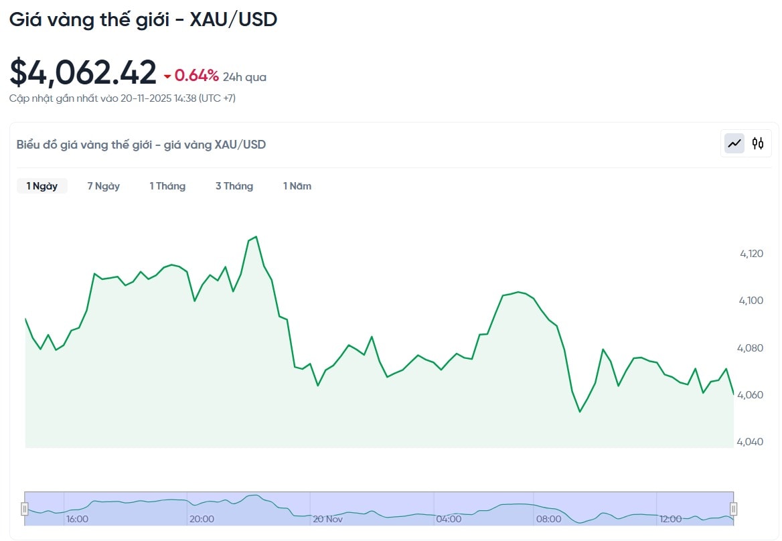This screenshot has width=782, height=541.
Task: Click the red down-arrow beside 0.64%
Action: point(167,76)
